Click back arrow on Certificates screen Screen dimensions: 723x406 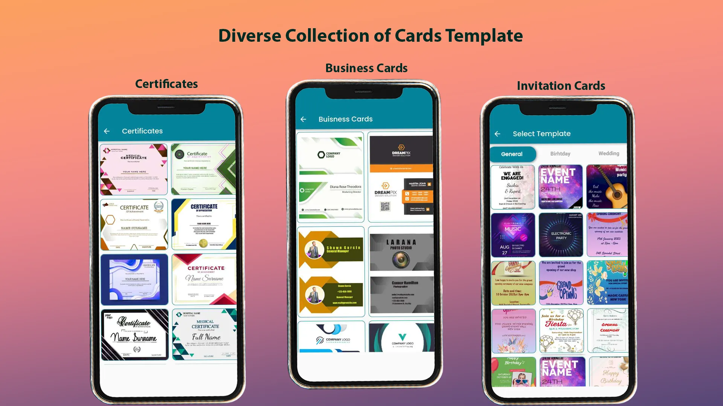tap(107, 131)
